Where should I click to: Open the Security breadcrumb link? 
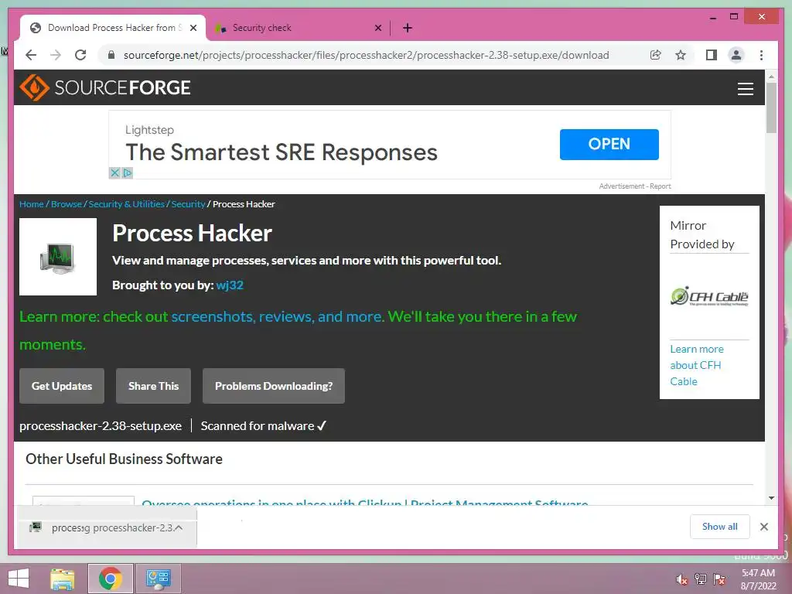click(188, 204)
